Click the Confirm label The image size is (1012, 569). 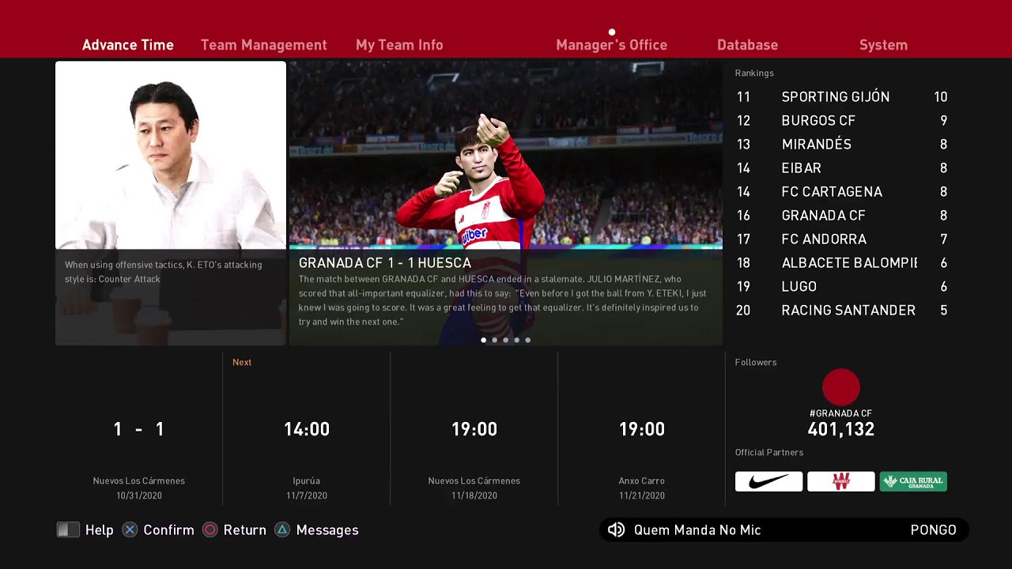click(168, 529)
